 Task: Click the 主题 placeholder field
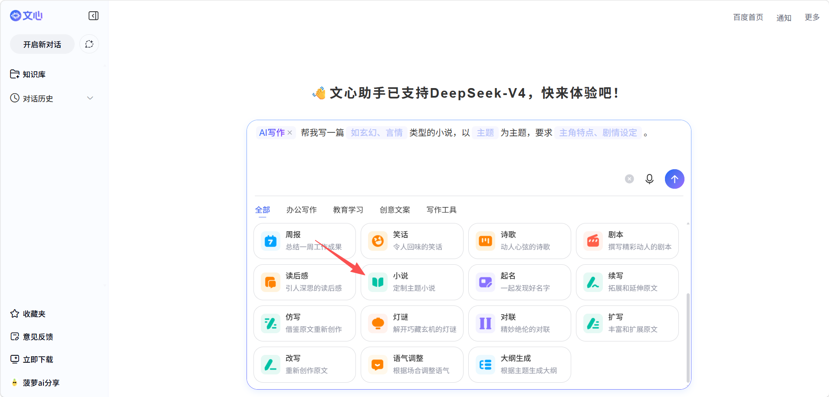click(485, 133)
